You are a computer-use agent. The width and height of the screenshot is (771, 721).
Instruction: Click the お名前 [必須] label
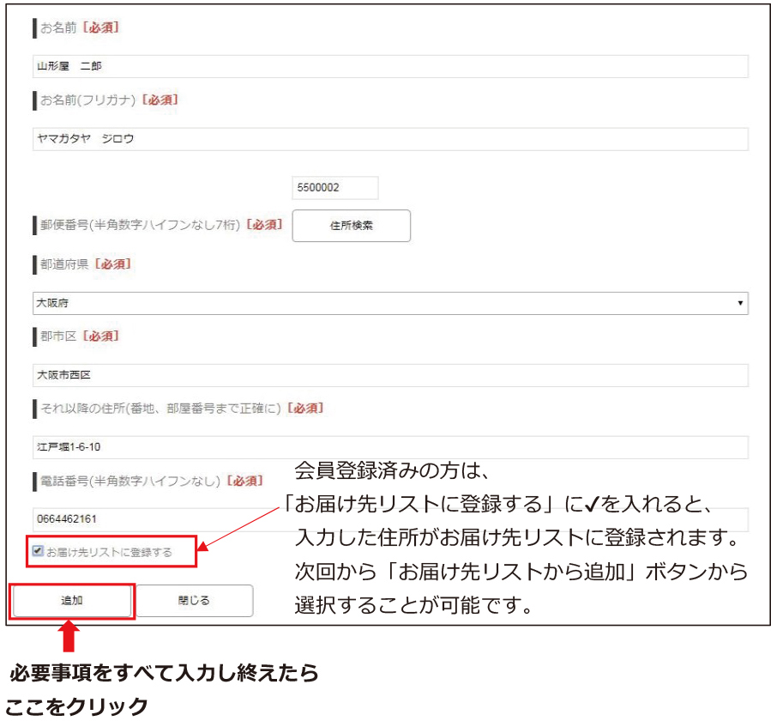coord(79,28)
